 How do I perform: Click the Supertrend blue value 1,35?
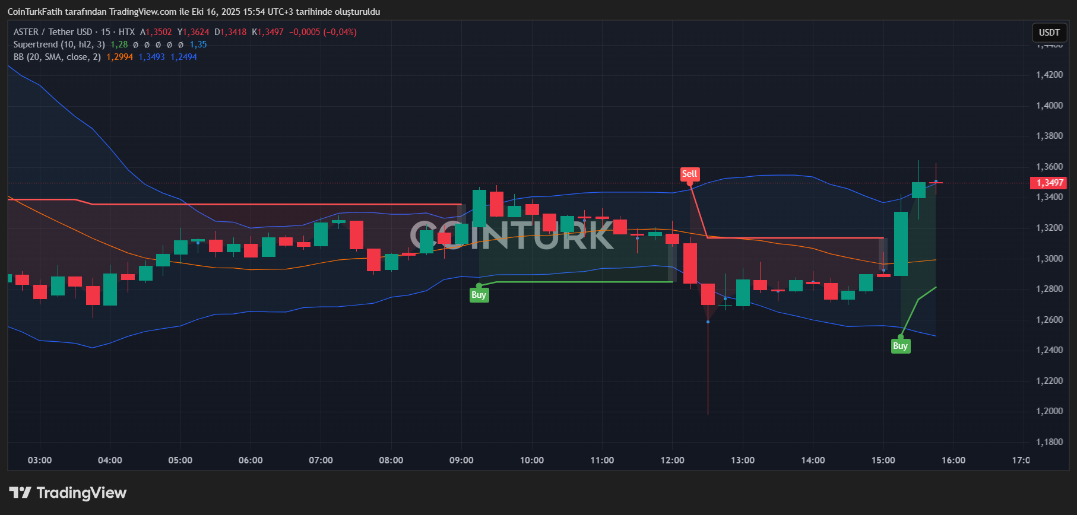pos(198,44)
